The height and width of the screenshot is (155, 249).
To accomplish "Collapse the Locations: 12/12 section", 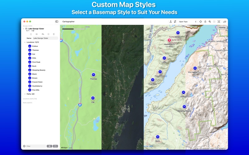I will pos(25,42).
